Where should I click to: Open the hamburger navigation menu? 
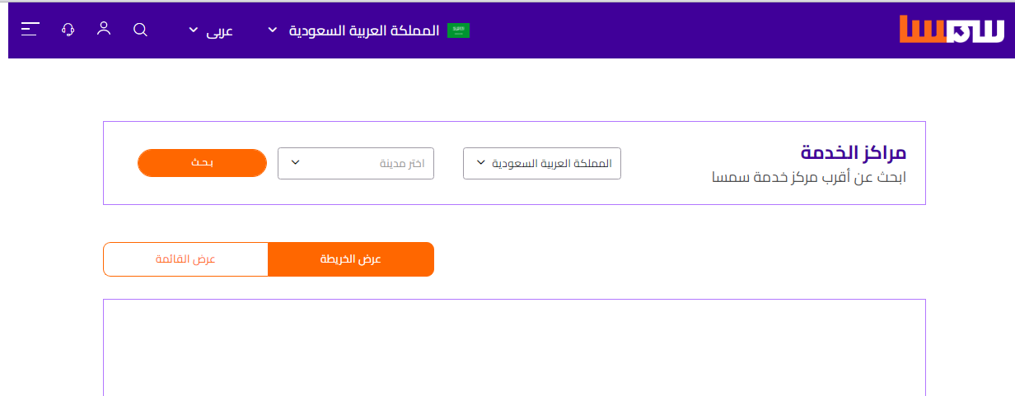pos(30,30)
